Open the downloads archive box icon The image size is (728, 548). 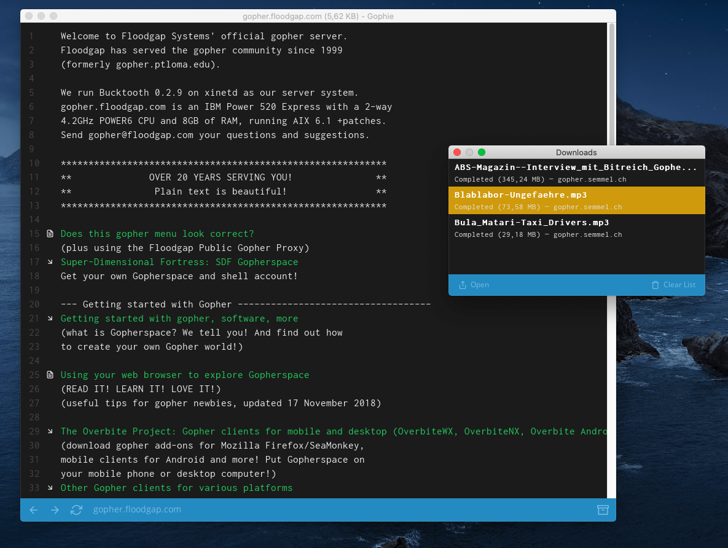[x=603, y=510]
